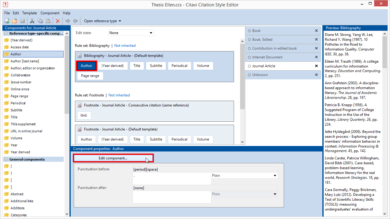Click Not inherited link for Footnote
The width and height of the screenshot is (390, 219).
tap(119, 95)
